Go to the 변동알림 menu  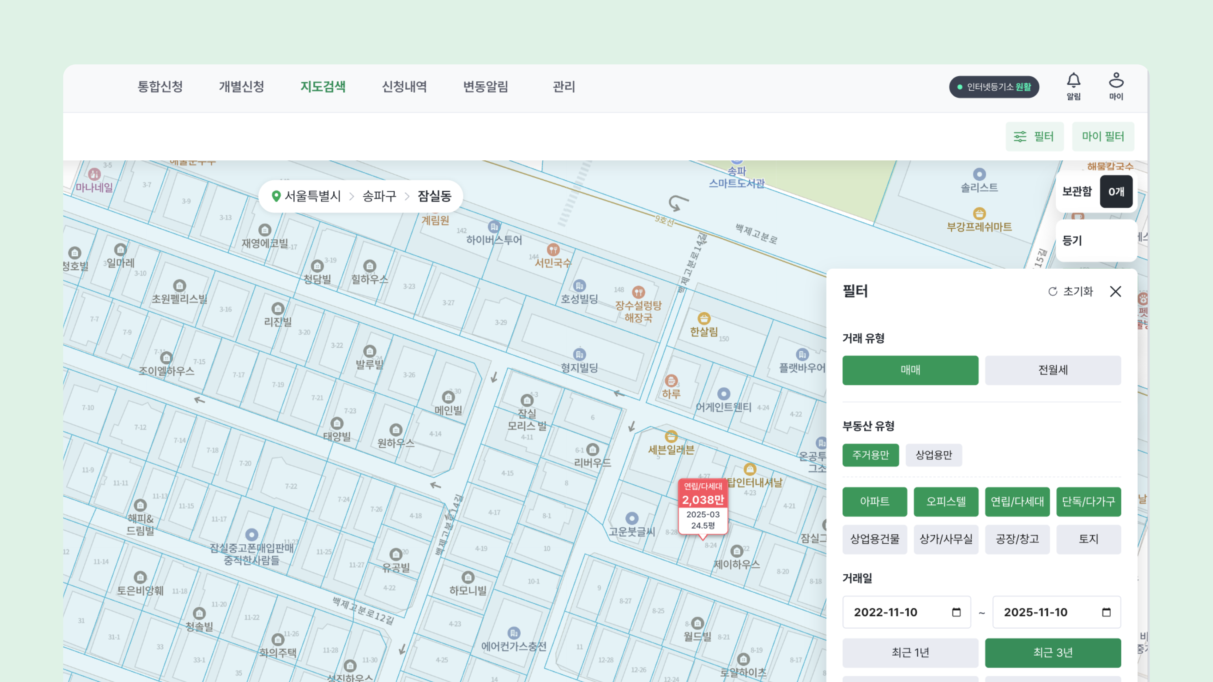[486, 87]
